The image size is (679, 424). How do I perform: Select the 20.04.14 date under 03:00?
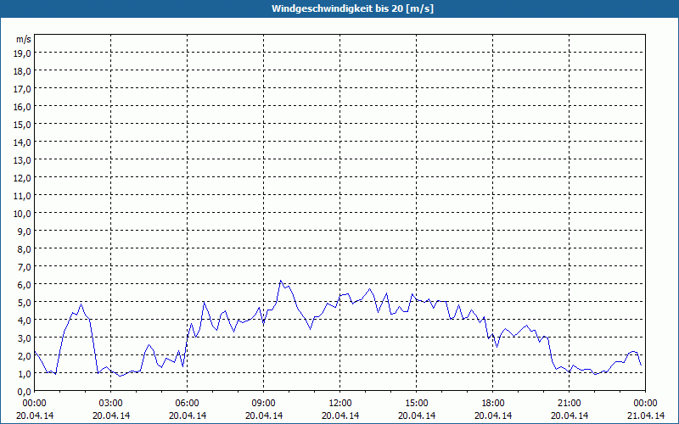(x=111, y=416)
